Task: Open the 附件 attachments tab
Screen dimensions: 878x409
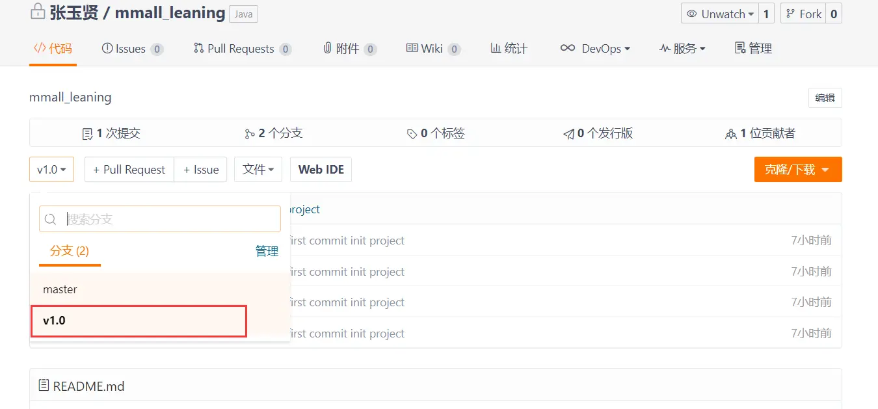Action: [350, 49]
